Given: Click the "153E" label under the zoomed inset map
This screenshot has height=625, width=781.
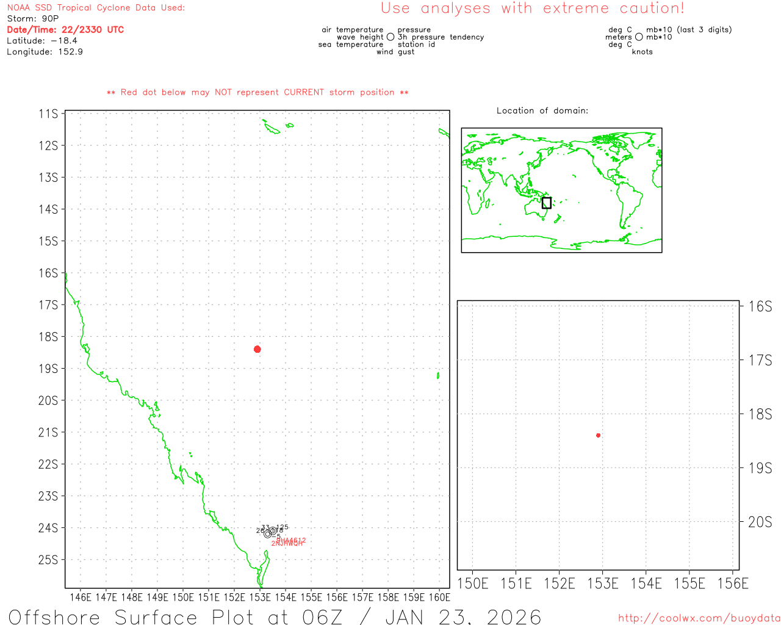Looking at the screenshot, I should pos(603,583).
